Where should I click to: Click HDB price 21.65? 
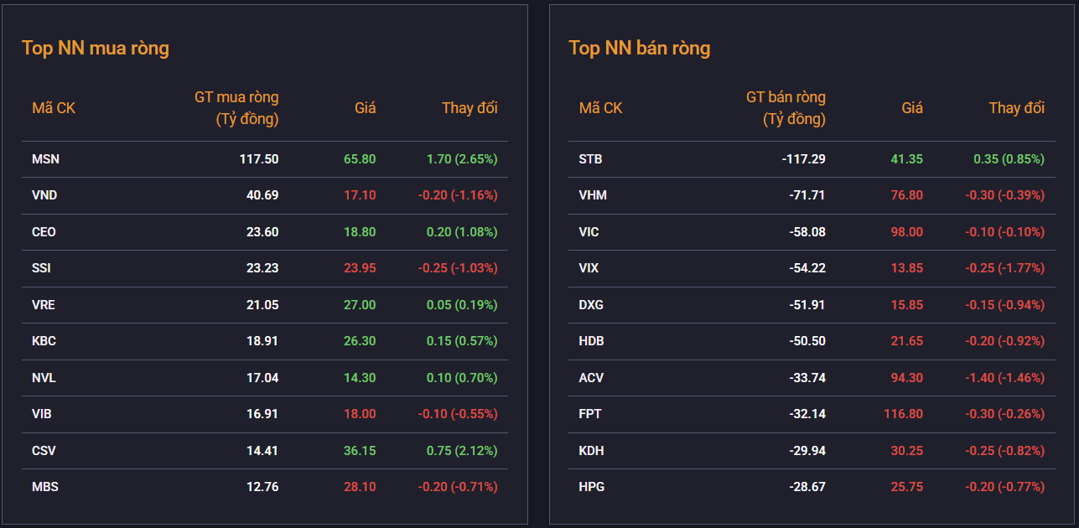pyautogui.click(x=906, y=341)
